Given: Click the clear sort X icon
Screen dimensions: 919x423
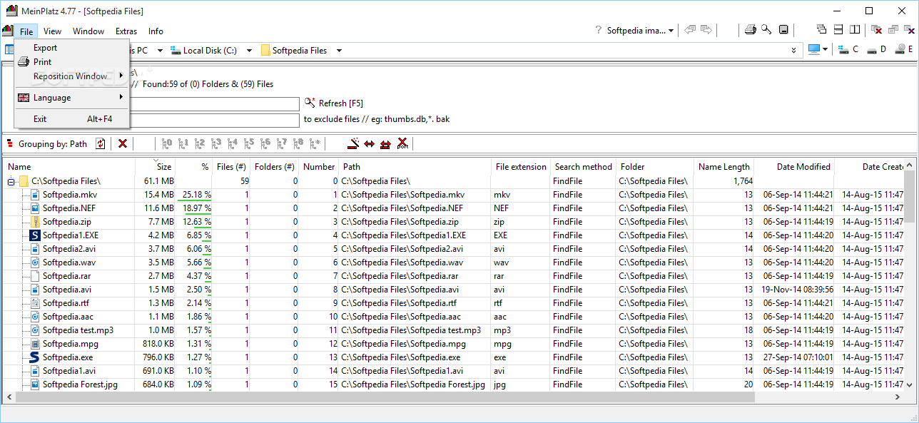Looking at the screenshot, I should (402, 143).
